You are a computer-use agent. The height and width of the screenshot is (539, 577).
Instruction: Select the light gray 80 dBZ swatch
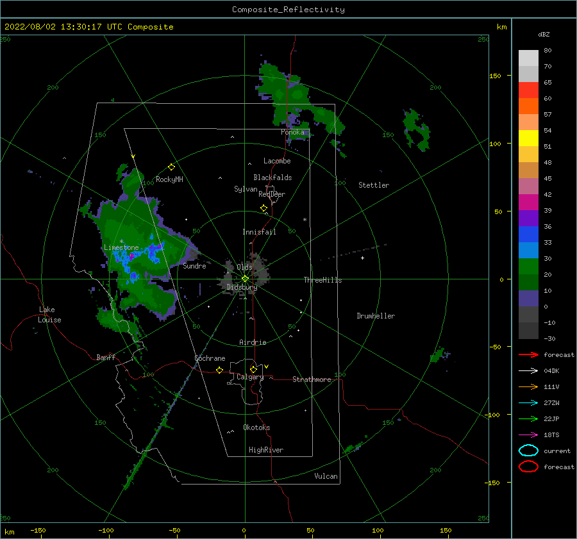[x=528, y=58]
